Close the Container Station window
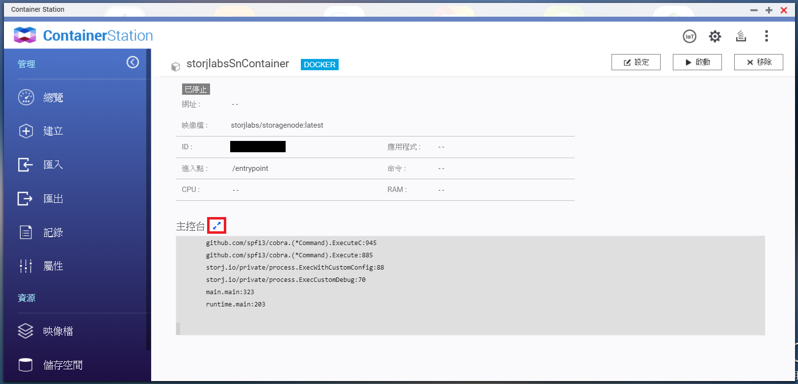The width and height of the screenshot is (798, 384). point(784,10)
